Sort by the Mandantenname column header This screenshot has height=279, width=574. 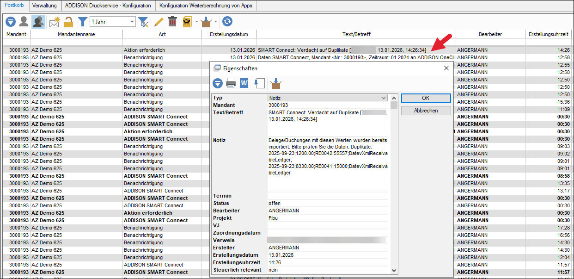pos(76,34)
